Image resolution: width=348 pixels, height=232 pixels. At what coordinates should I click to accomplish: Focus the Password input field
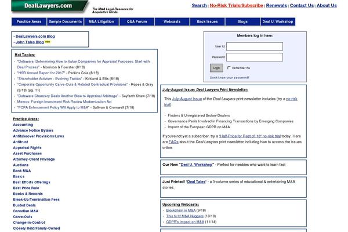tap(255, 57)
